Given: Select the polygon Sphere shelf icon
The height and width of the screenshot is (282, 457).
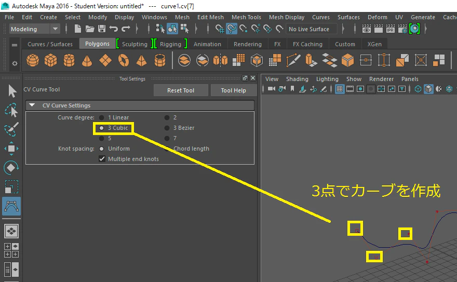Looking at the screenshot, I should (33, 61).
